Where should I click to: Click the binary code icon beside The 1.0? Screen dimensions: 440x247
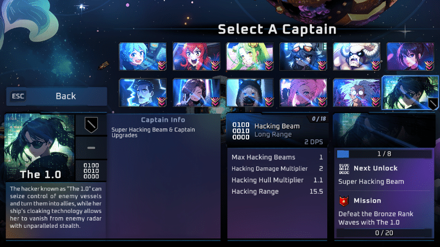point(91,171)
